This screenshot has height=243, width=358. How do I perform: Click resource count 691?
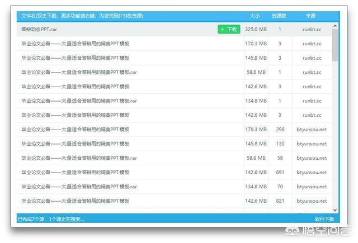tap(280, 172)
